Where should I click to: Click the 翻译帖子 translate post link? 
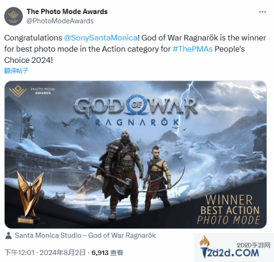(x=16, y=71)
